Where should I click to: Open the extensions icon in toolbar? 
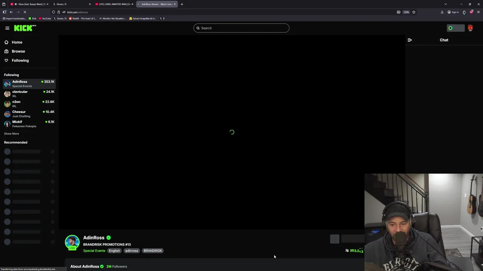pos(464,12)
